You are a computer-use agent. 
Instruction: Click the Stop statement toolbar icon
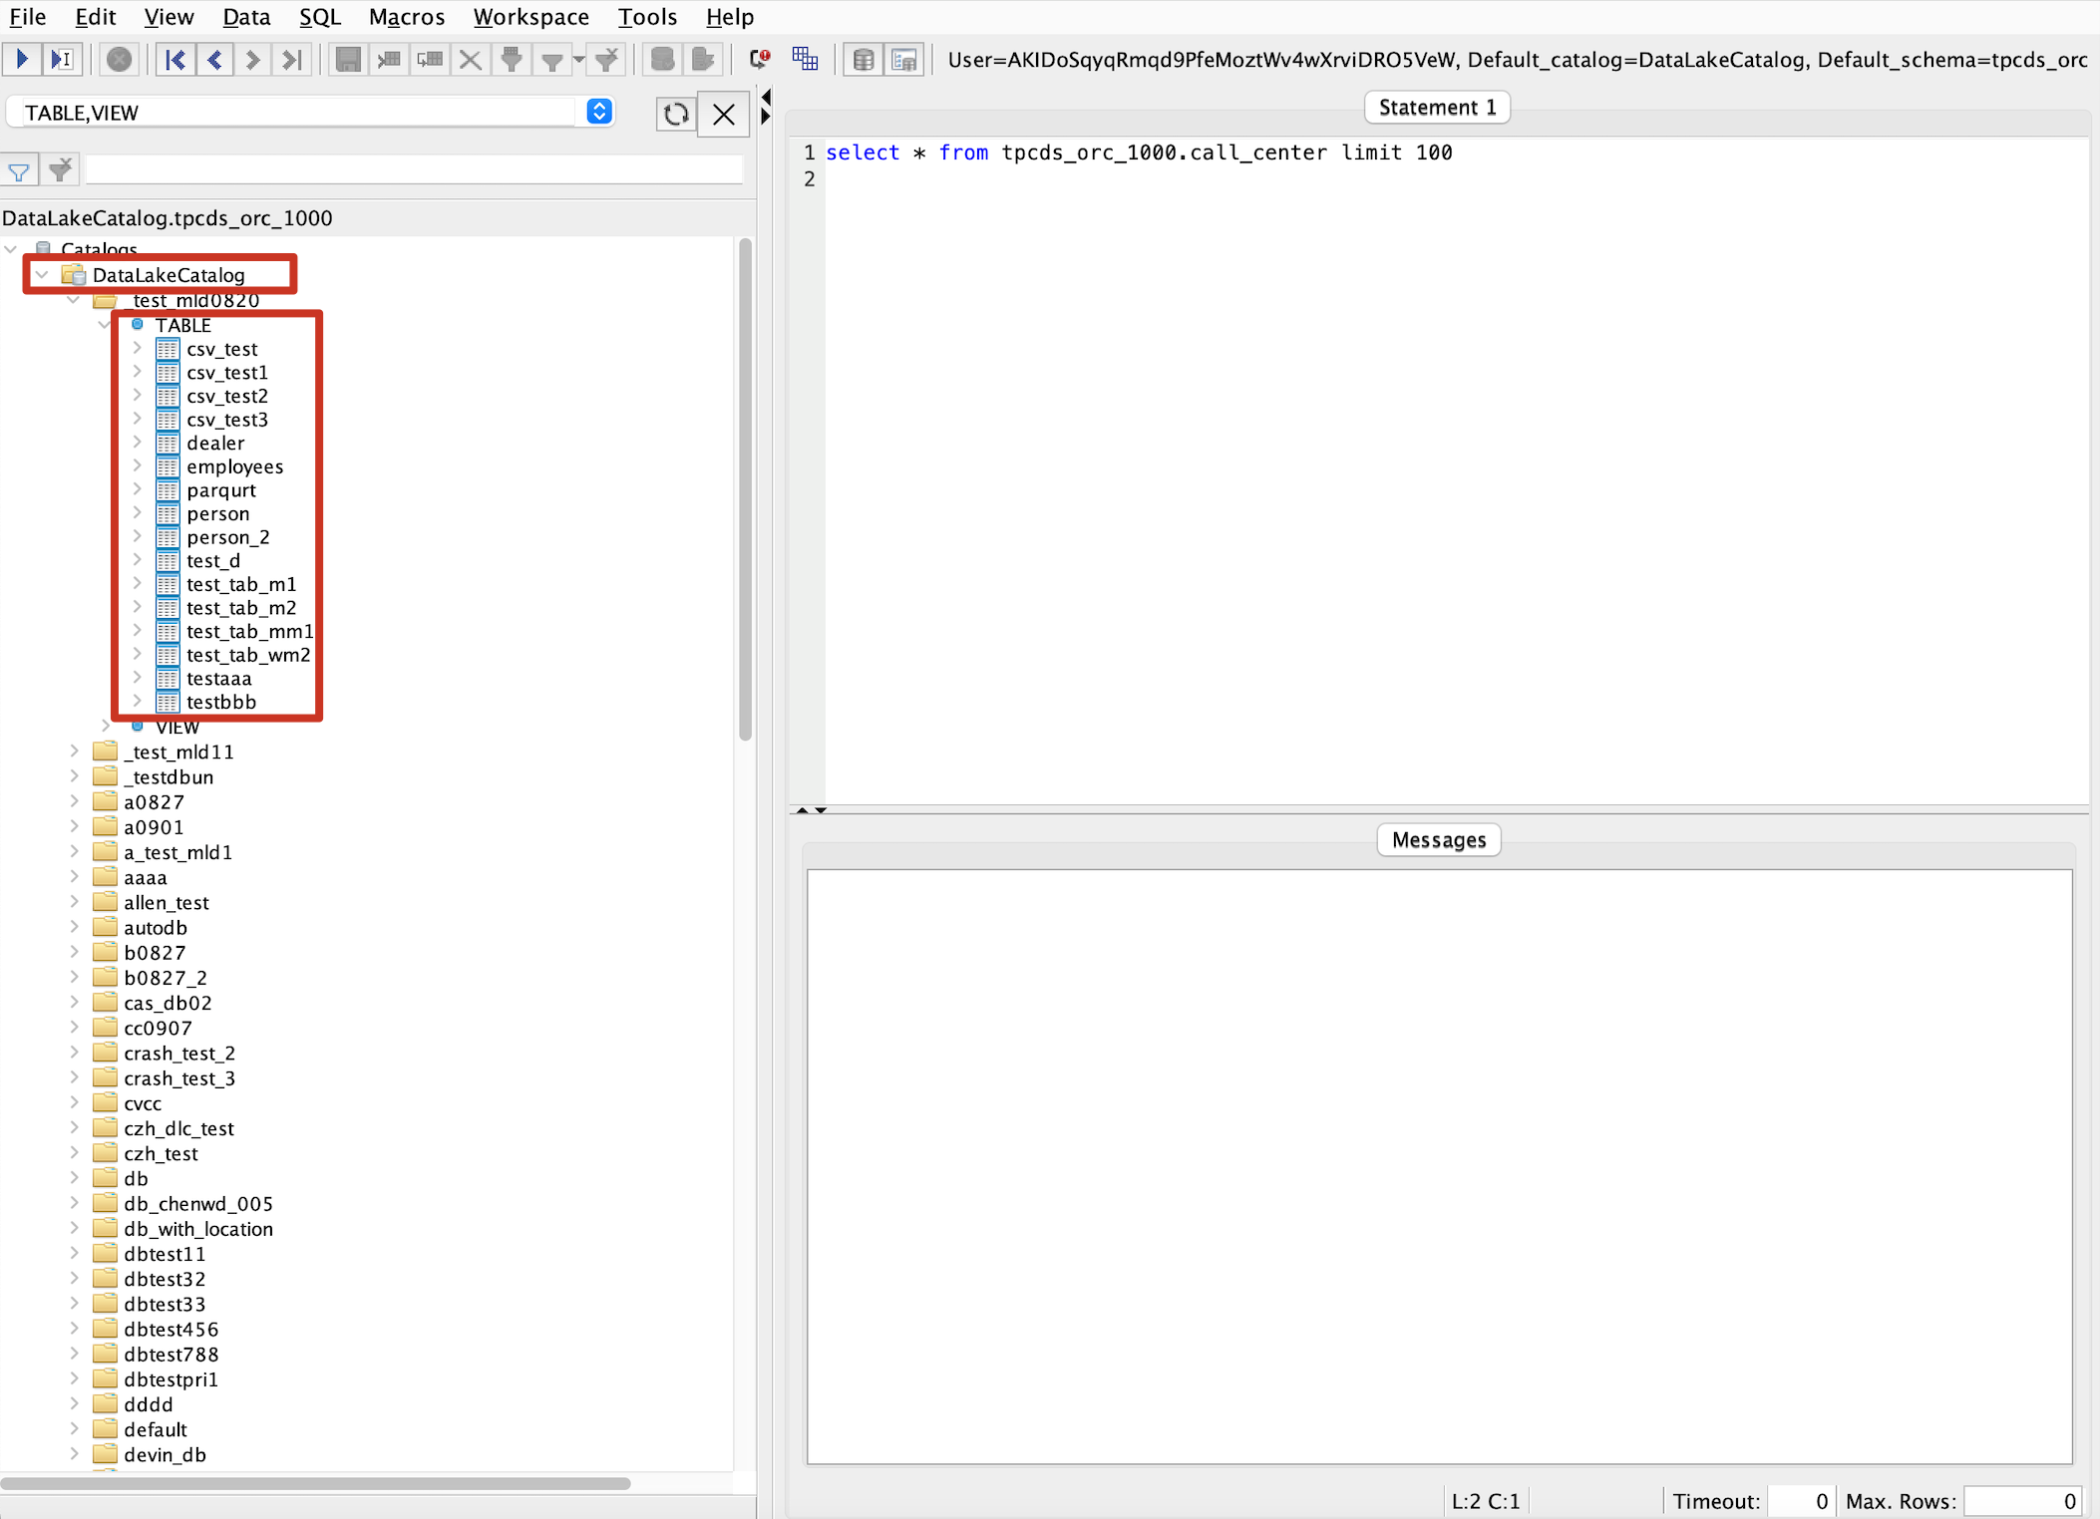pos(119,60)
